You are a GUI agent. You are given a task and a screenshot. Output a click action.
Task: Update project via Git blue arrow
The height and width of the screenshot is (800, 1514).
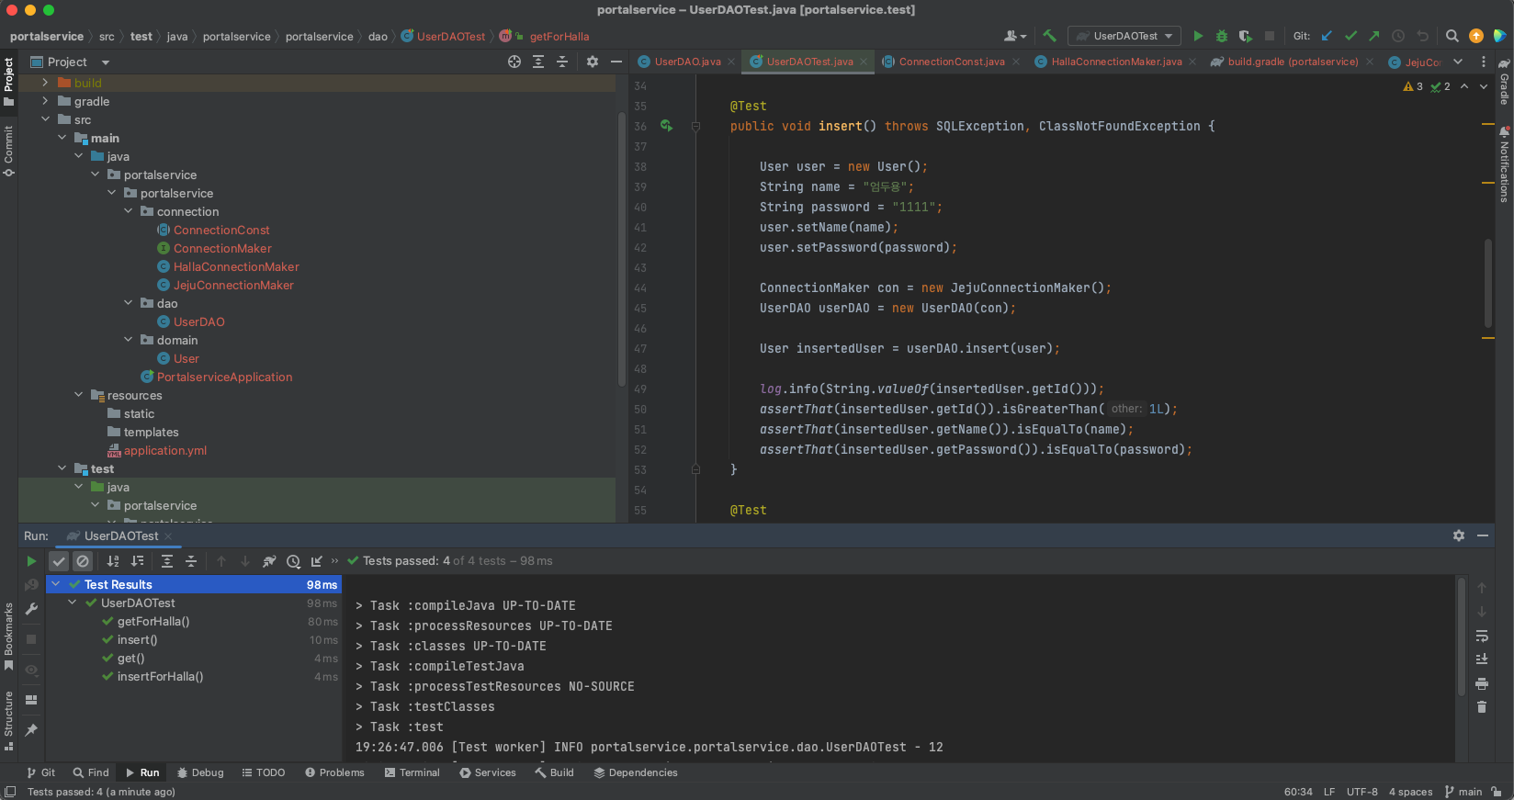1327,36
